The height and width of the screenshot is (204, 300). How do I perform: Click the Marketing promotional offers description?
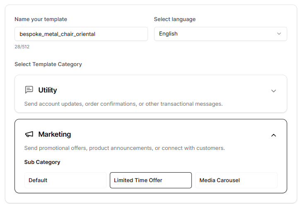pyautogui.click(x=124, y=148)
